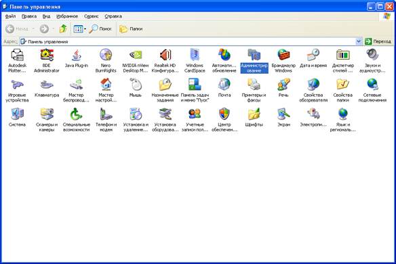Minimize the Панель управления window
The image size is (396, 264).
[x=371, y=6]
